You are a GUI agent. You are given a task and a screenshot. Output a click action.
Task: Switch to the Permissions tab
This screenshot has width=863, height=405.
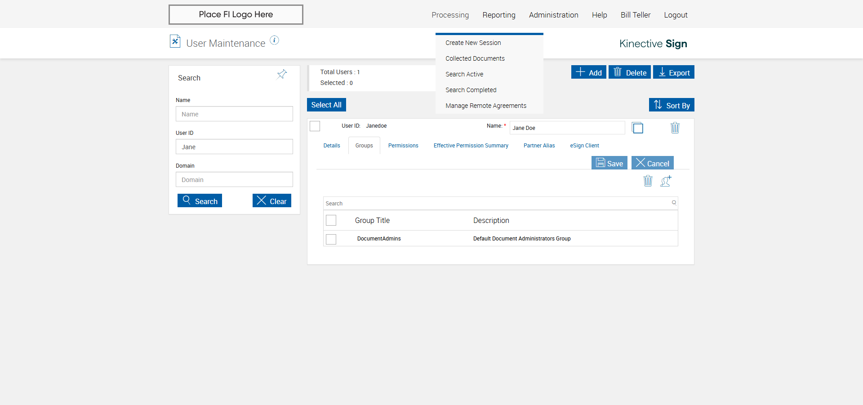(x=403, y=146)
